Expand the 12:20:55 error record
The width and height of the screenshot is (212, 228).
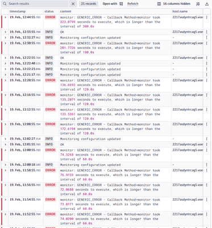(x=5, y=80)
